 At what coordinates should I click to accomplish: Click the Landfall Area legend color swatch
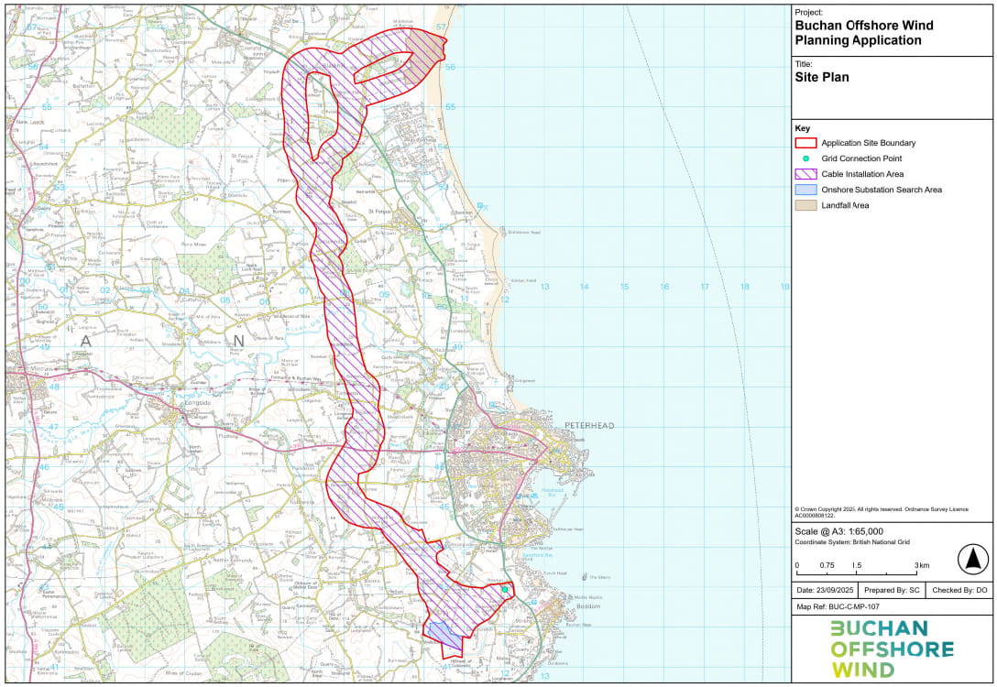coord(805,205)
